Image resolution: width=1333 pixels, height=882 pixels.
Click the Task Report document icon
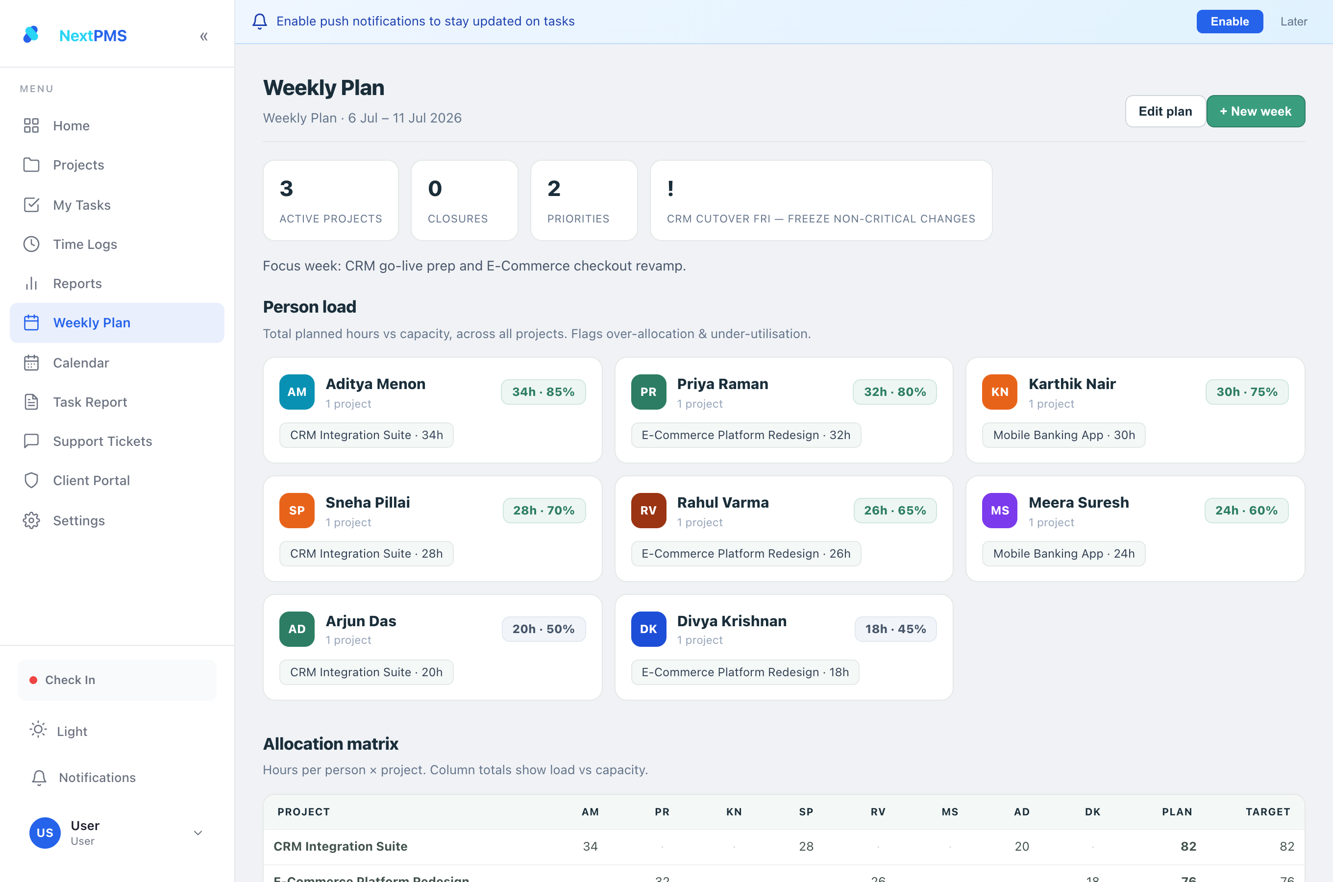point(31,402)
